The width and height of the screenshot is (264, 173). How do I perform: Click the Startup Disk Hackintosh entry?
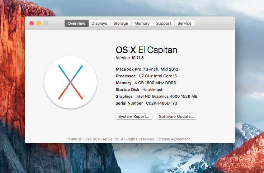pyautogui.click(x=138, y=90)
